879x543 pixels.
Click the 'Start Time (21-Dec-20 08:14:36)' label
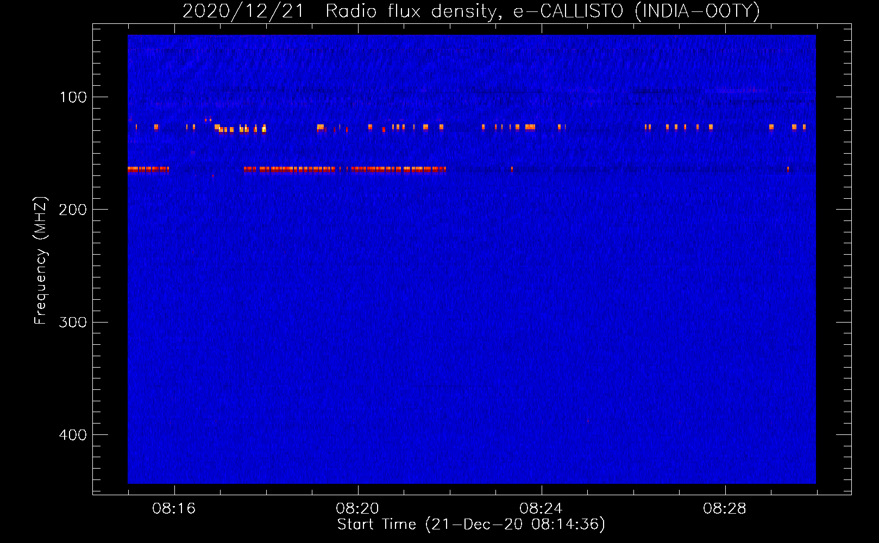point(471,525)
